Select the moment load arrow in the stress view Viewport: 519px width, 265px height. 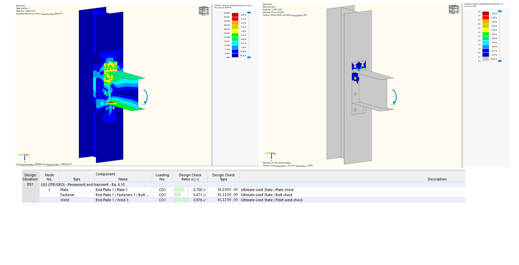(x=145, y=97)
